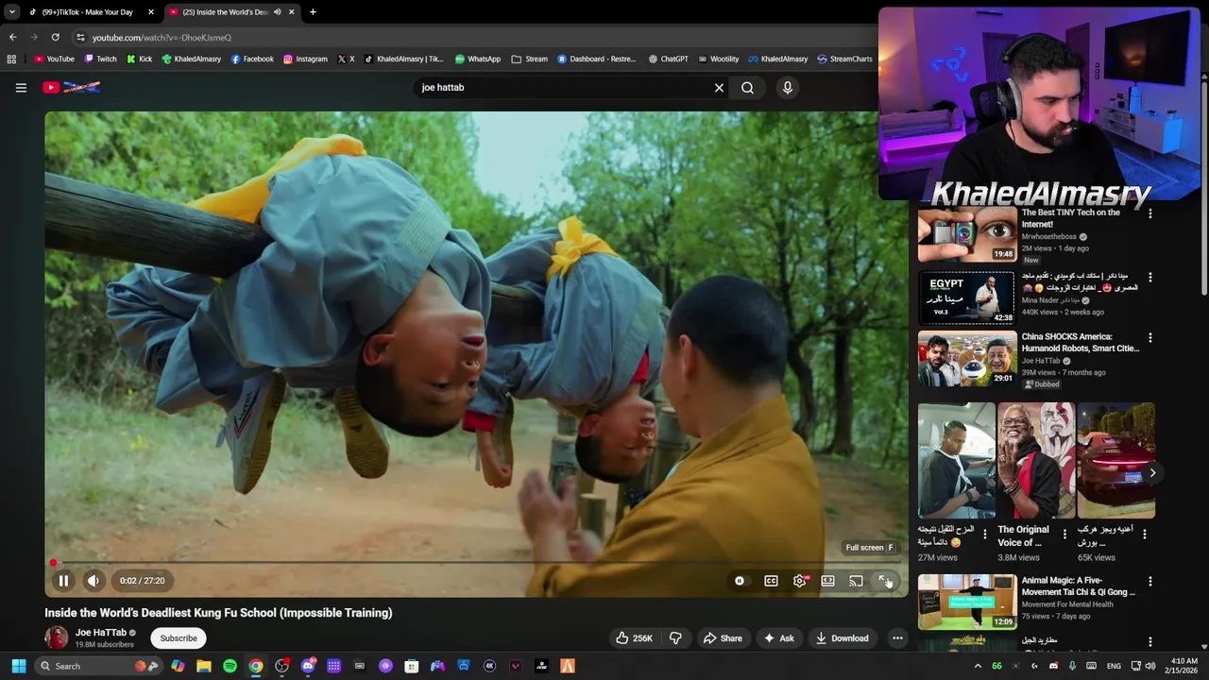Open options for 'The Original Voice of' short
This screenshot has height=680, width=1209.
click(1064, 535)
